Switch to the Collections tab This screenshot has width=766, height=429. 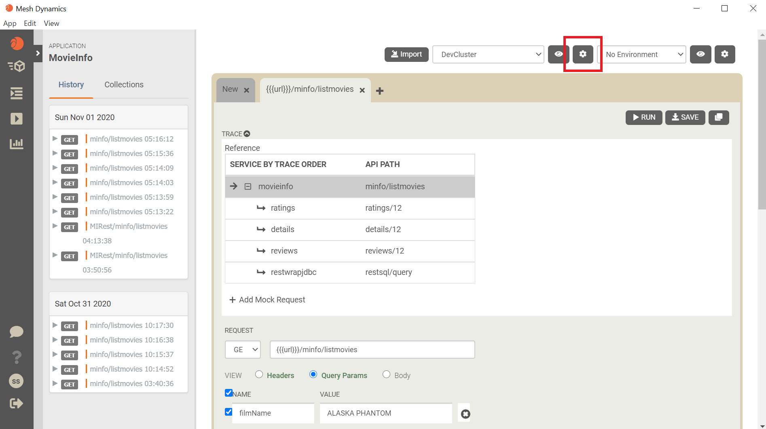[124, 85]
